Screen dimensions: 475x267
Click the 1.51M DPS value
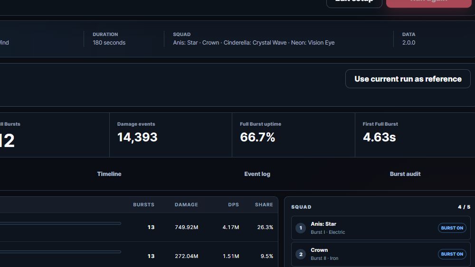[231, 256]
